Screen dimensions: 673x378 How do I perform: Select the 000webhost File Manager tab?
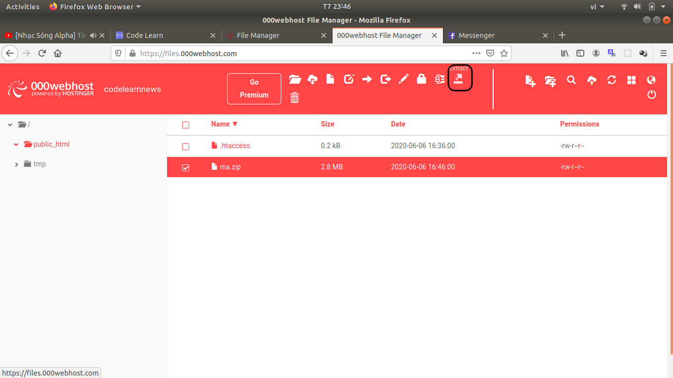(387, 35)
